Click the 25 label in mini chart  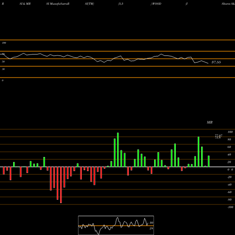151,228
